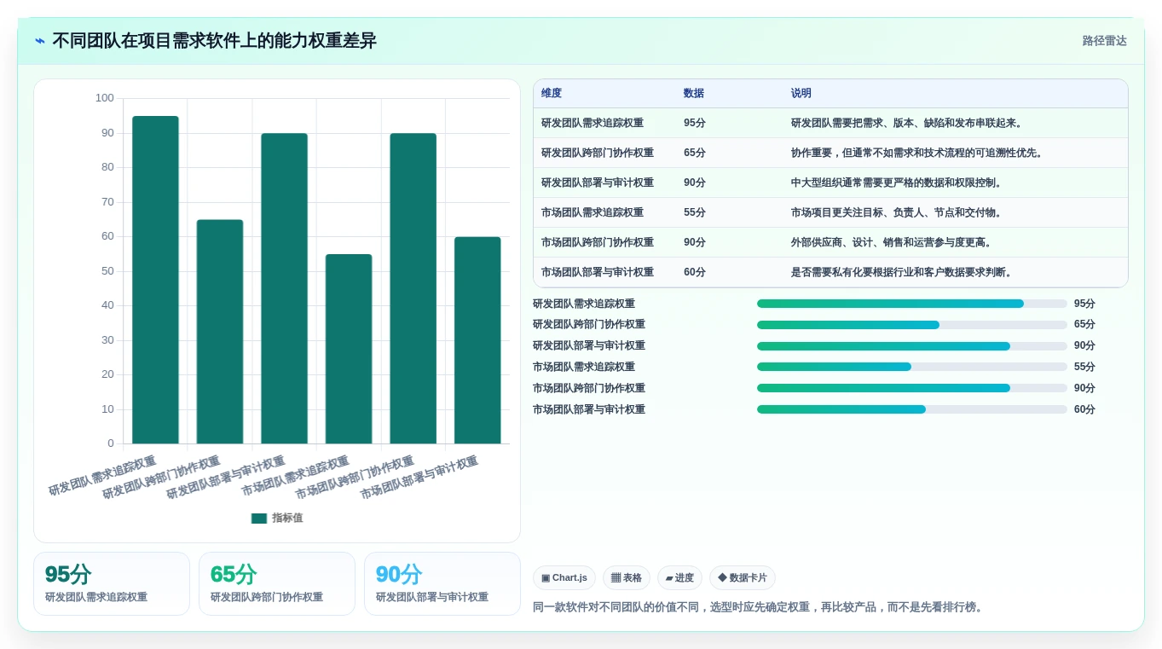This screenshot has width=1162, height=649.
Task: Toggle the 指标值 legend swatch
Action: click(x=259, y=519)
